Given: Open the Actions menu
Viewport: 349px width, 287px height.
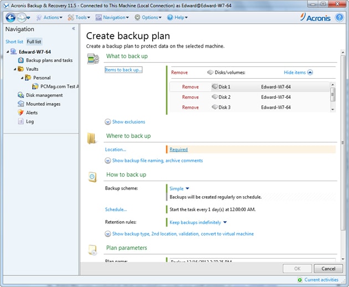Looking at the screenshot, I should click(49, 17).
